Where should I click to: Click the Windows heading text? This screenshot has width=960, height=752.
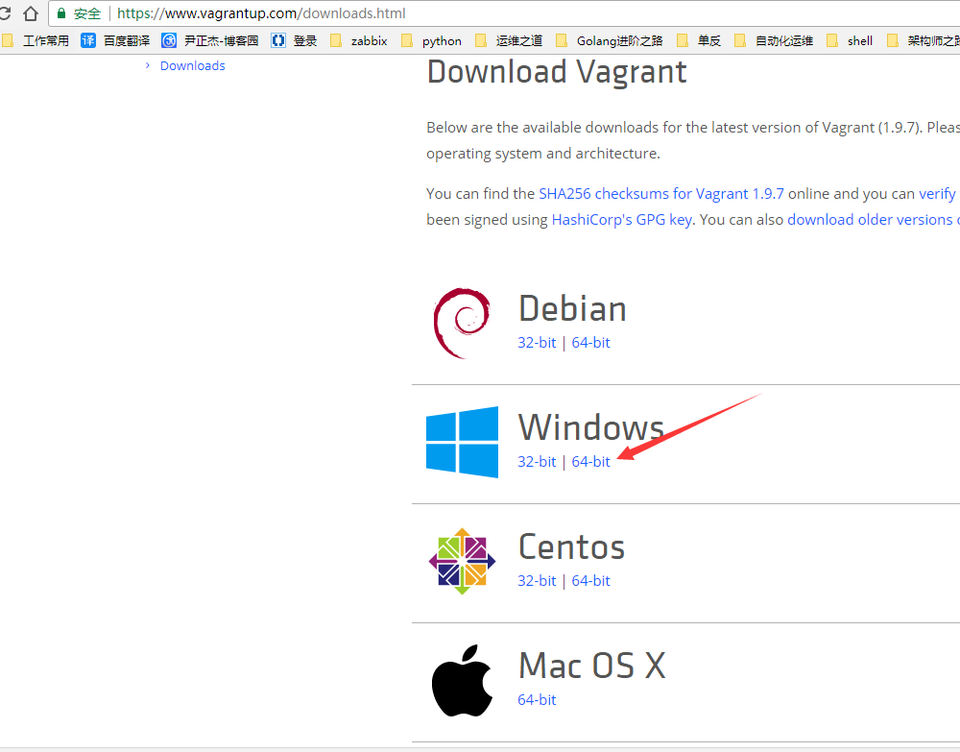[591, 426]
